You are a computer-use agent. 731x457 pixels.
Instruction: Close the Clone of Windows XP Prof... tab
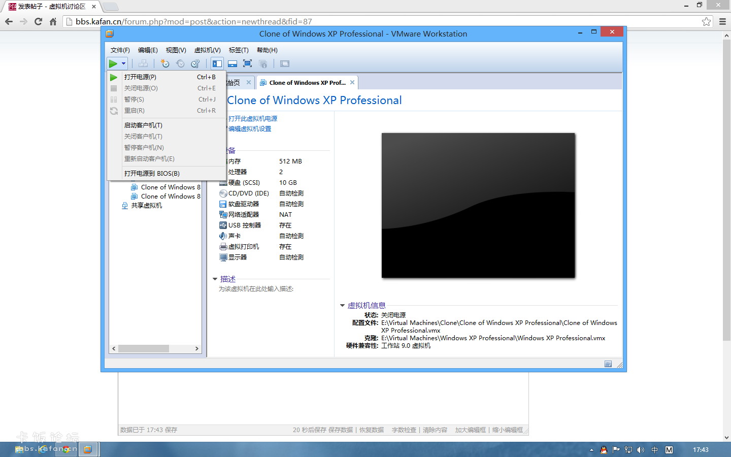pos(352,82)
